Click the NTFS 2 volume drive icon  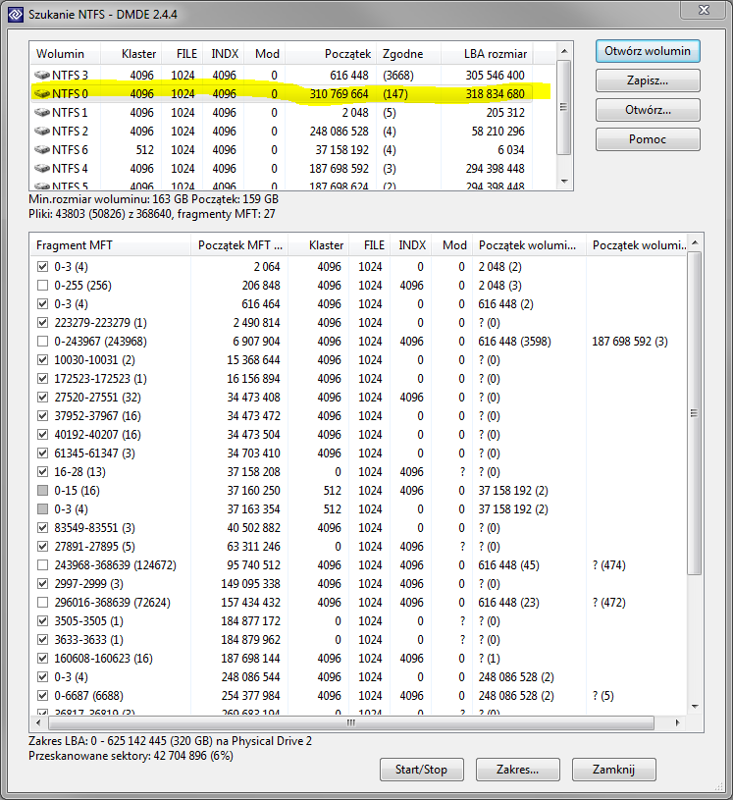point(42,132)
